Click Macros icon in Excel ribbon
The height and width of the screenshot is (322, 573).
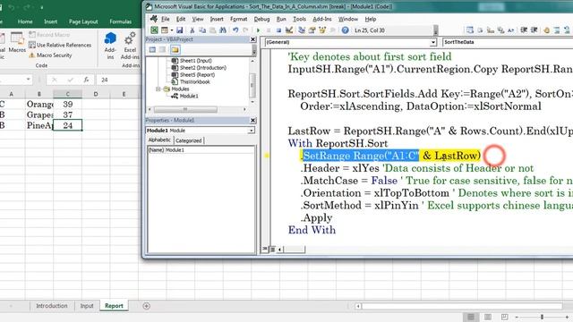coord(17,42)
